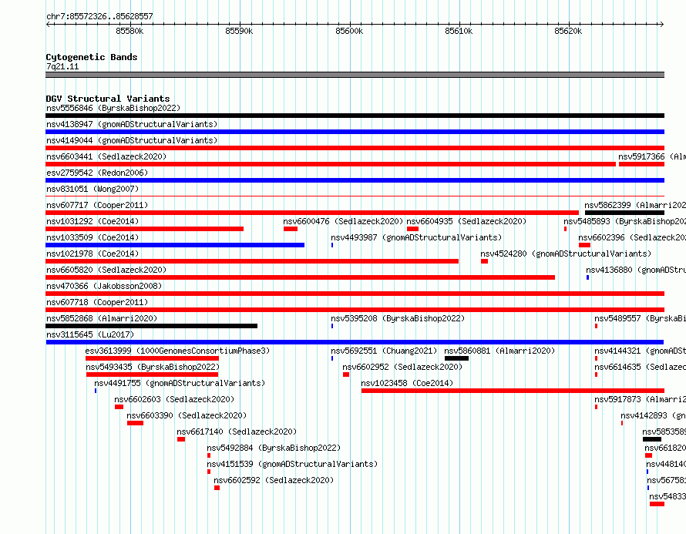Click the 85620k ruler tick label

(x=568, y=31)
